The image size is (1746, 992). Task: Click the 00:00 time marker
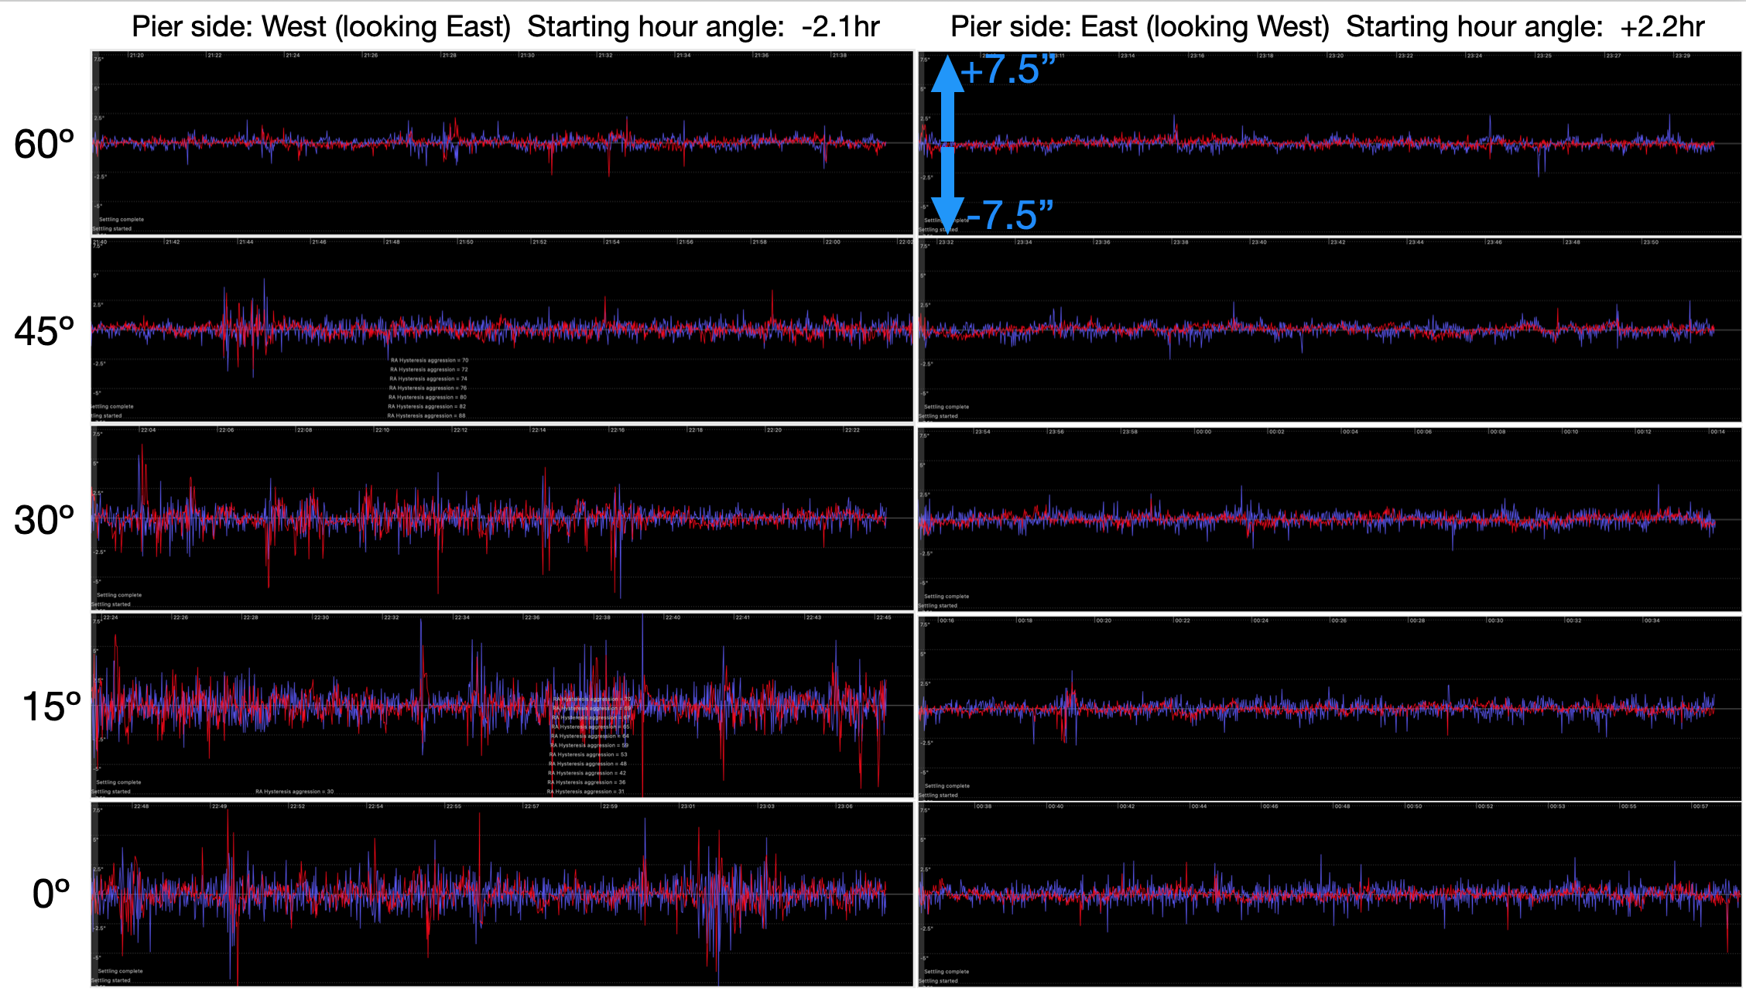[1203, 432]
